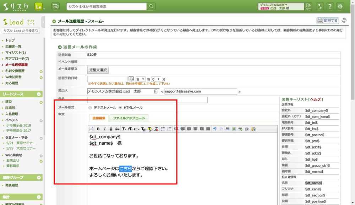Select the テキストメール radio button
This screenshot has width=355, height=205.
click(x=90, y=108)
